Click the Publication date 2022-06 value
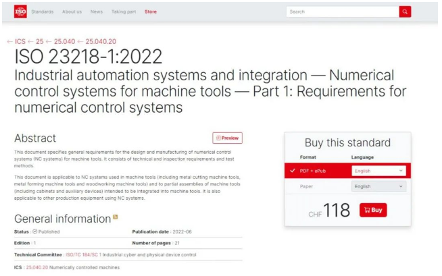The width and height of the screenshot is (442, 276). click(182, 231)
